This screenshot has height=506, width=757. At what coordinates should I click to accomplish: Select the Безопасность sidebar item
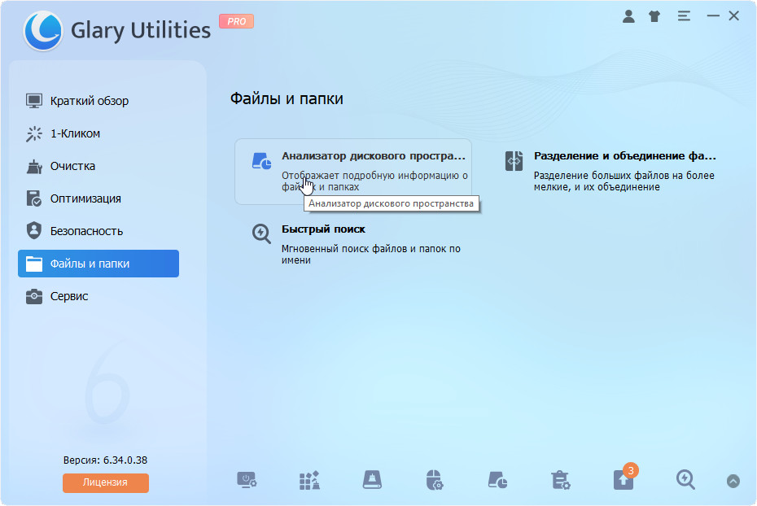[86, 231]
